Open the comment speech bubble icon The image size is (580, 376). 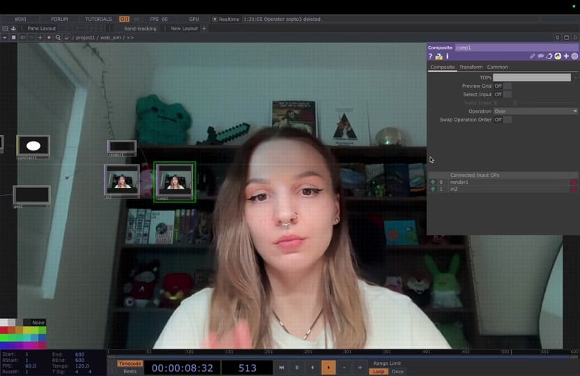[541, 56]
